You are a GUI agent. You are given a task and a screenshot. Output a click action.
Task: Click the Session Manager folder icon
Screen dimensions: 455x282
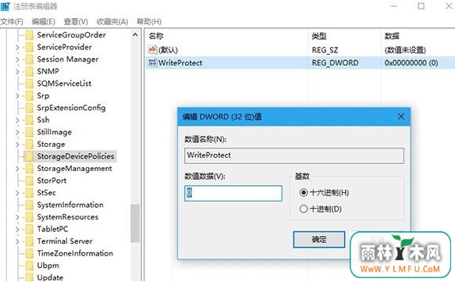pos(30,59)
